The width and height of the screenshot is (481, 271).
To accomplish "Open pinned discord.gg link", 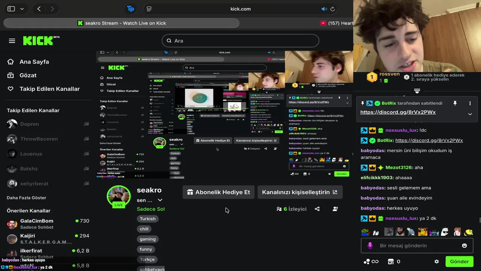I will coord(398,112).
